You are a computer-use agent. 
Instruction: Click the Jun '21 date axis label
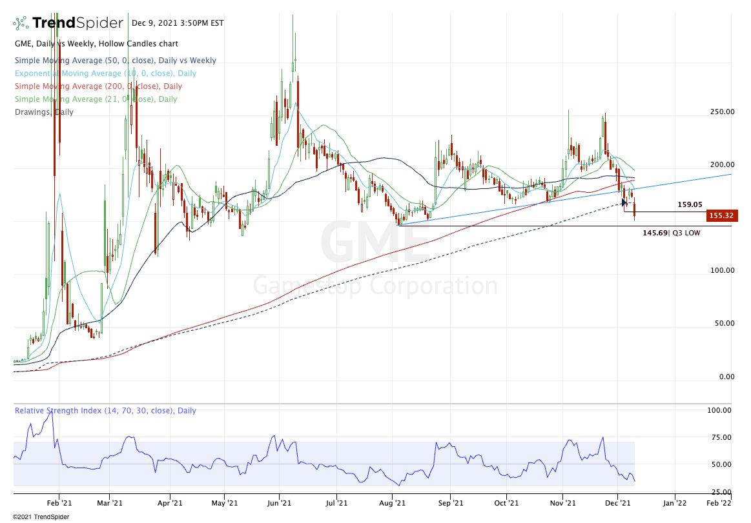(279, 503)
